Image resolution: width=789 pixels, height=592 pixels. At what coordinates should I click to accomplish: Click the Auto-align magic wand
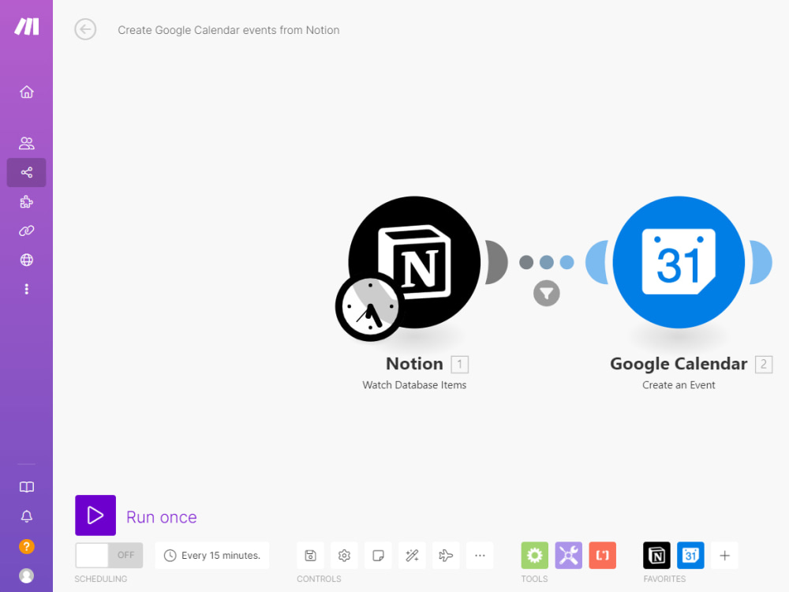[x=412, y=555]
